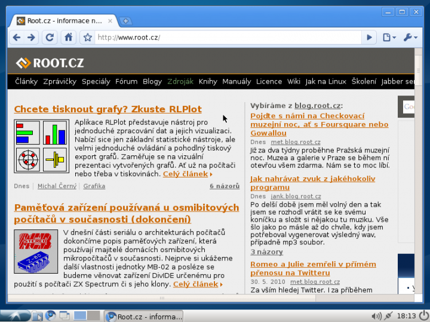The width and height of the screenshot is (430, 322).
Task: Switch to the first blue workspace
Action: click(80, 315)
